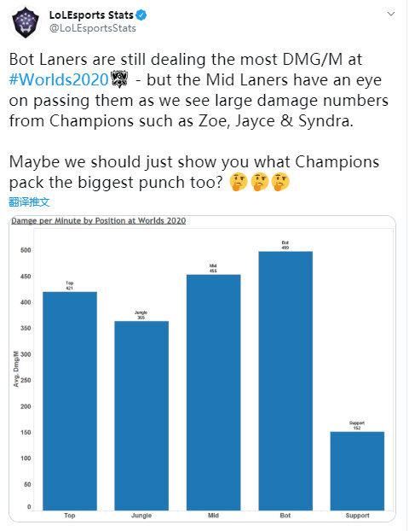The image size is (409, 531).
Task: Click the first thinking face emoji
Action: 239,182
